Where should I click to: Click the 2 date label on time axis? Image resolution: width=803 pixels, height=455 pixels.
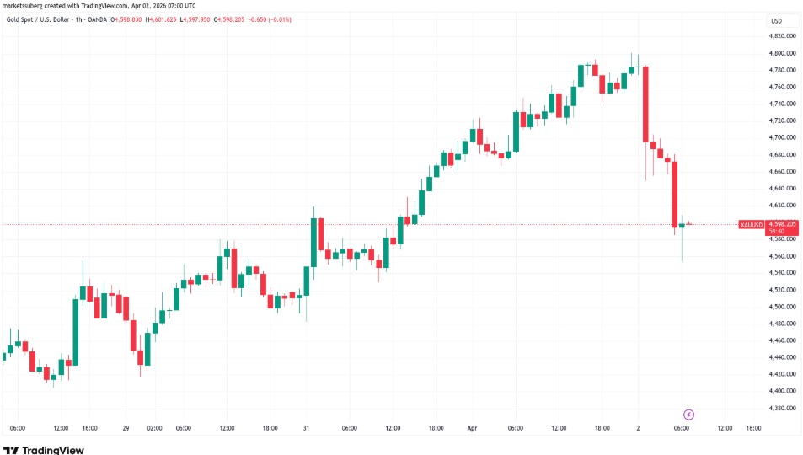pos(639,428)
